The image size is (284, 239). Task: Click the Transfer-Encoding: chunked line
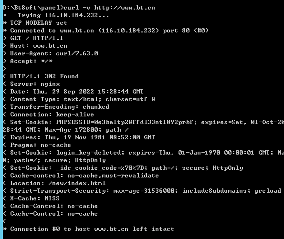click(56, 107)
